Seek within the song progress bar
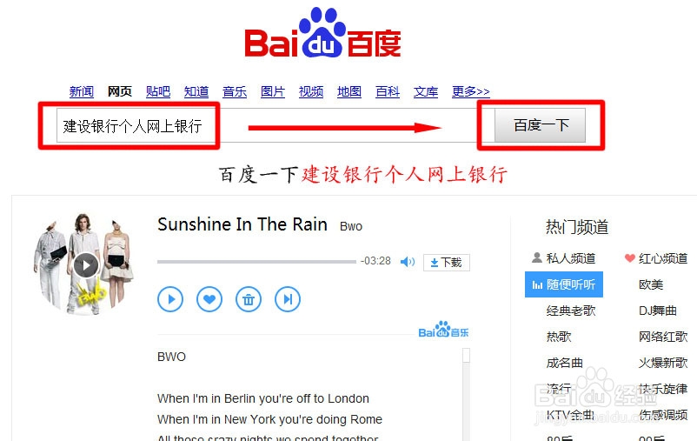Screen dimensions: 697x441 256,262
